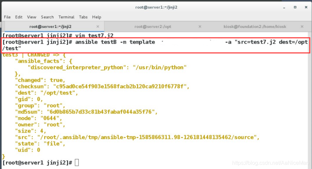
Task: Close the root@server1:~/jinji2 tab
Action: pyautogui.click(x=98, y=27)
